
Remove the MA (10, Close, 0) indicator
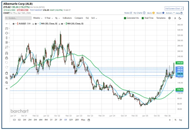(59, 24)
